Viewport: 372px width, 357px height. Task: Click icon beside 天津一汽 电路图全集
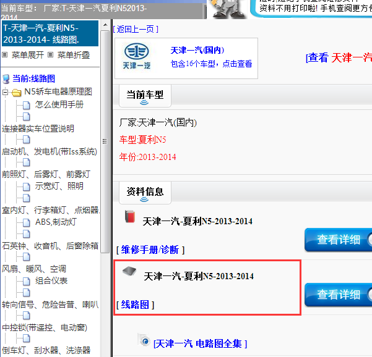tap(144, 340)
